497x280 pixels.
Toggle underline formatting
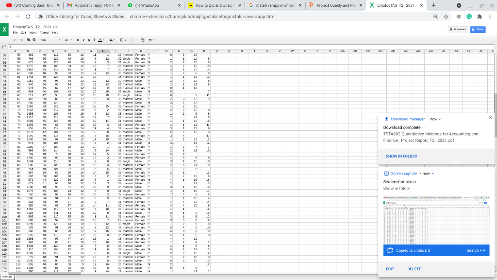click(x=89, y=40)
